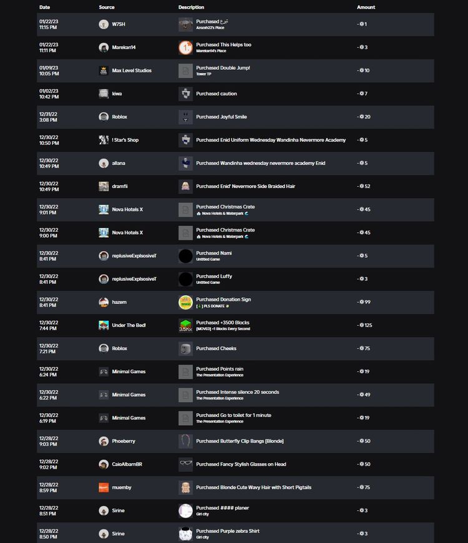Click dramfii's profile icon
This screenshot has height=543, width=468.
[104, 186]
